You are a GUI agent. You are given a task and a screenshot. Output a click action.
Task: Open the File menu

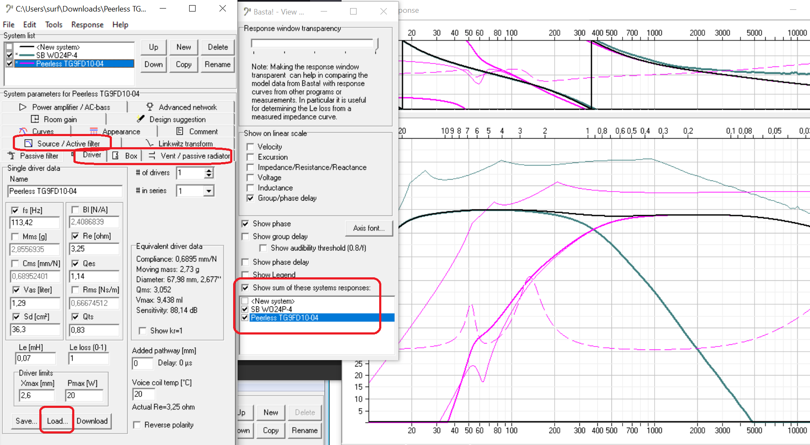pos(9,25)
